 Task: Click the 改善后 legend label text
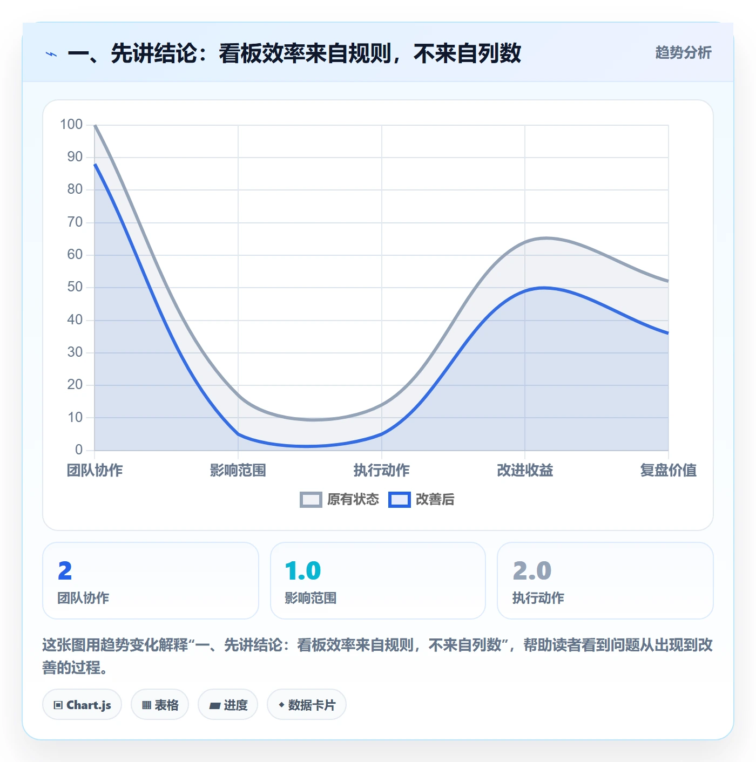point(435,500)
